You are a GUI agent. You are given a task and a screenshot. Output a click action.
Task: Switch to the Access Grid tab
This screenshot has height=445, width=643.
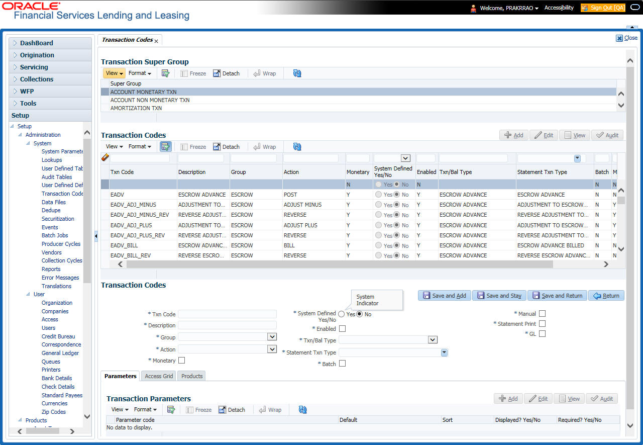tap(158, 376)
